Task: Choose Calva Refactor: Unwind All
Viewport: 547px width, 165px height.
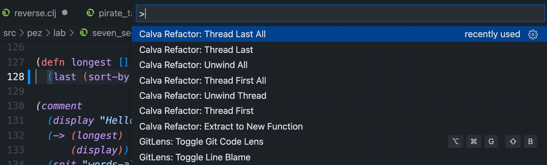Action: (x=193, y=65)
